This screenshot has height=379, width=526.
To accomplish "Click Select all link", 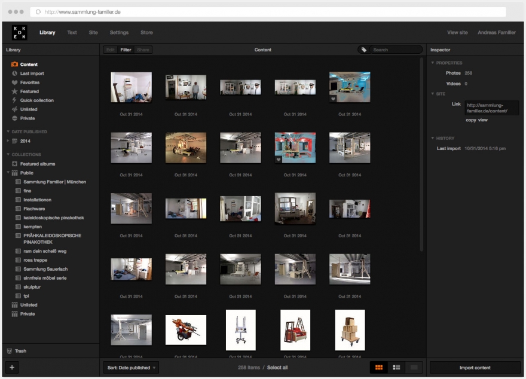I will point(277,368).
